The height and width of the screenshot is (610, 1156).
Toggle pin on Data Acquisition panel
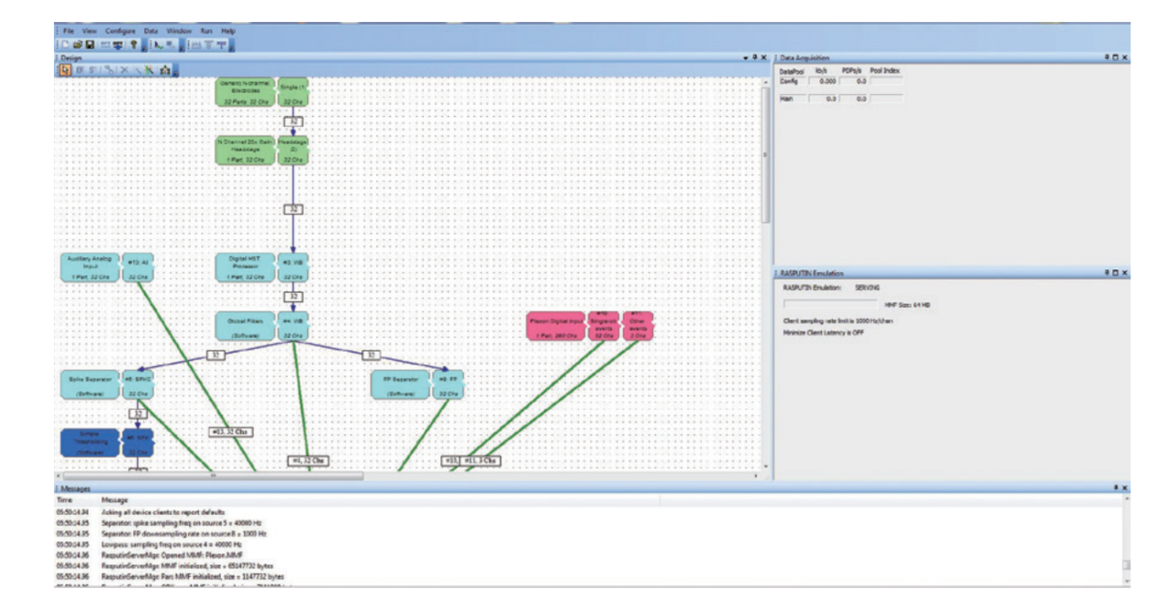click(x=1107, y=58)
